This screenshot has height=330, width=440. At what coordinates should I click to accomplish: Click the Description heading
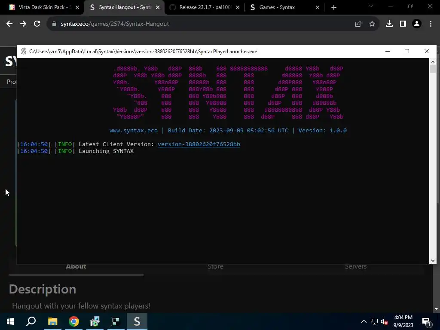[43, 289]
